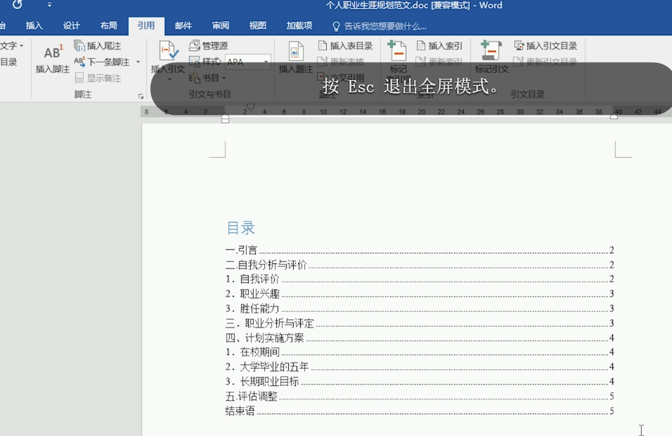Click the 1．在校期间 contents entry

coord(420,352)
